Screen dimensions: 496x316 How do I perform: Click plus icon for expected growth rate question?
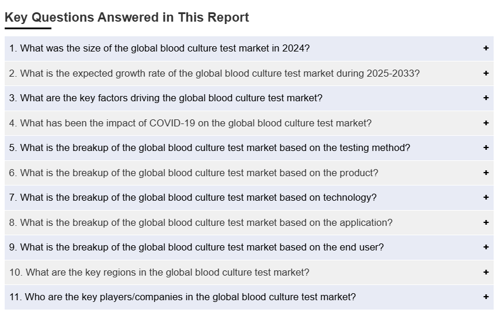pyautogui.click(x=485, y=73)
